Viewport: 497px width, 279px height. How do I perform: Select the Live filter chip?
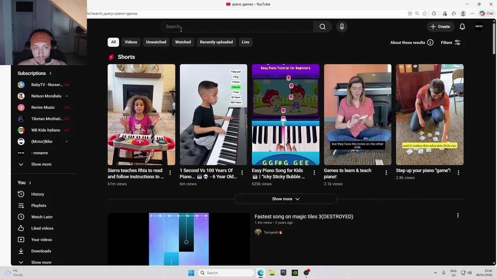pyautogui.click(x=245, y=42)
